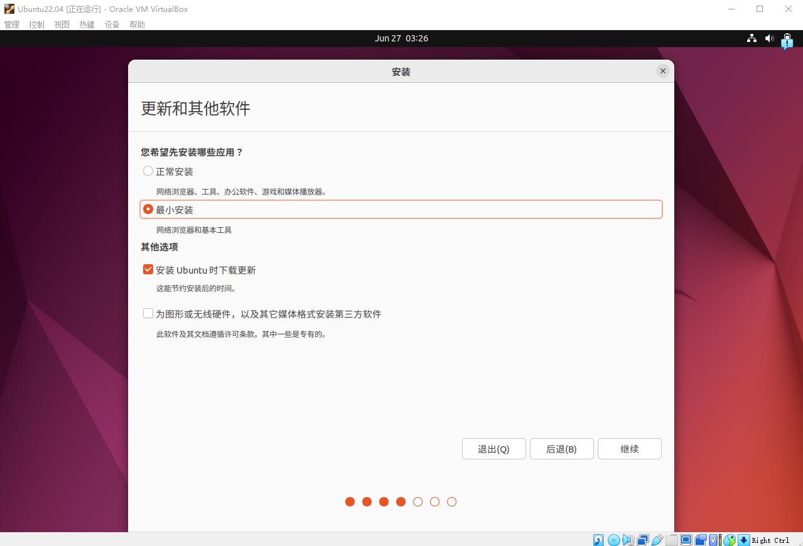Click the Jun 27 03:26 clock

tap(401, 38)
